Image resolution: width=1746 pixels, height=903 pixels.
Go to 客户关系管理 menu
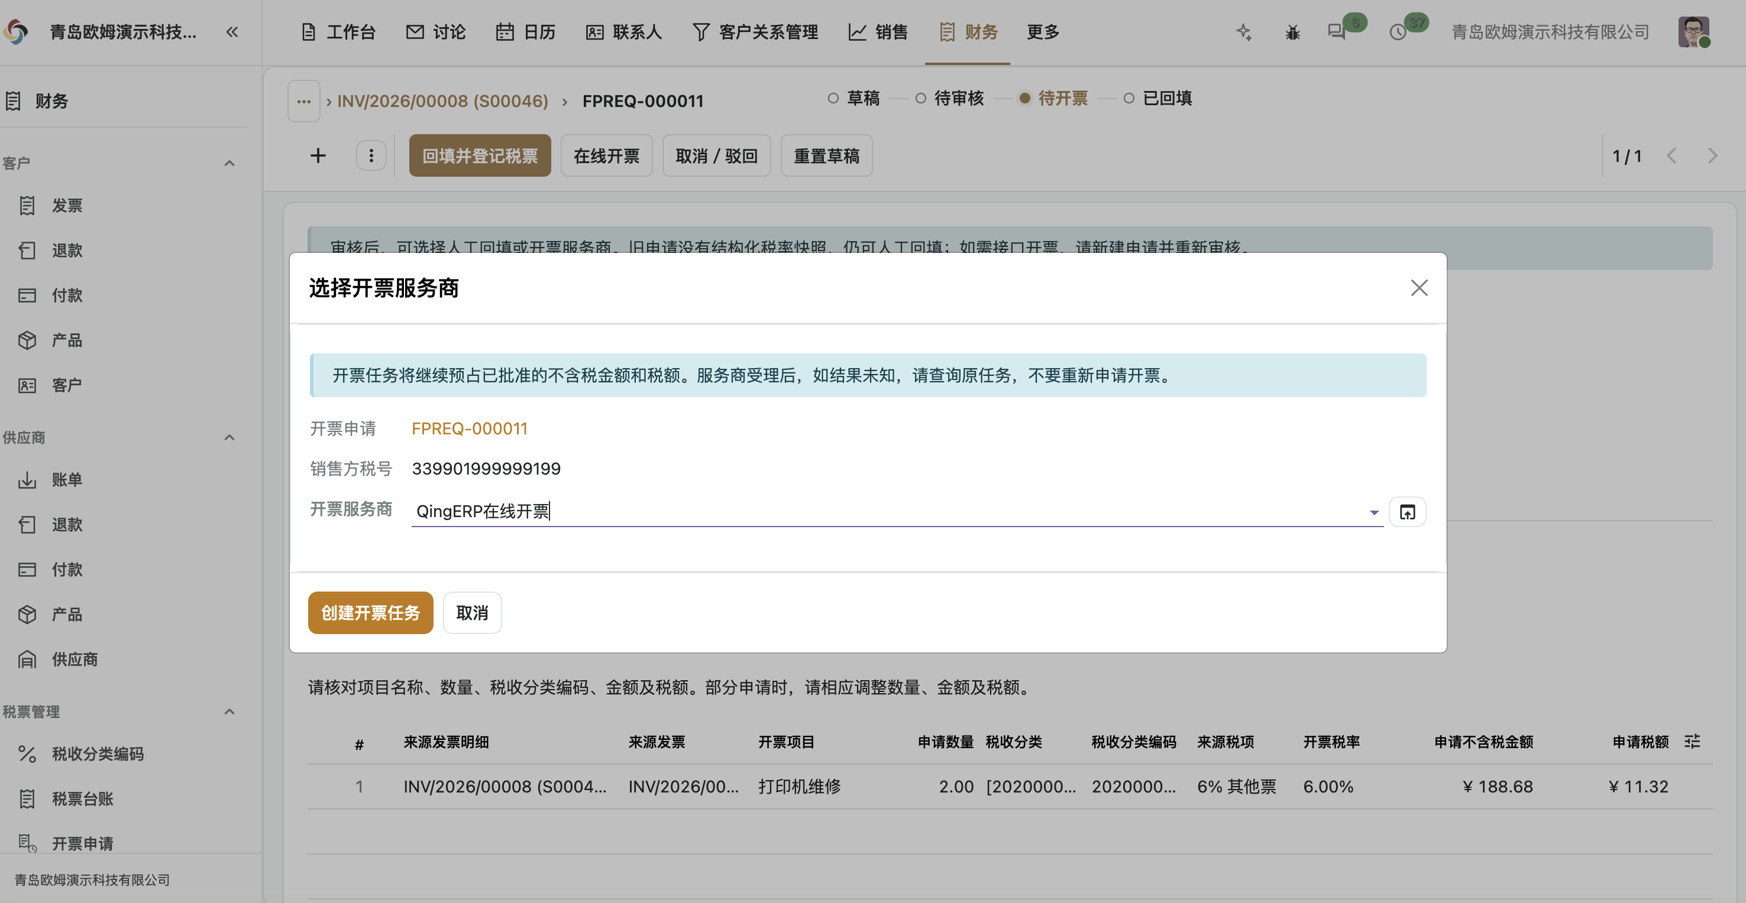755,32
